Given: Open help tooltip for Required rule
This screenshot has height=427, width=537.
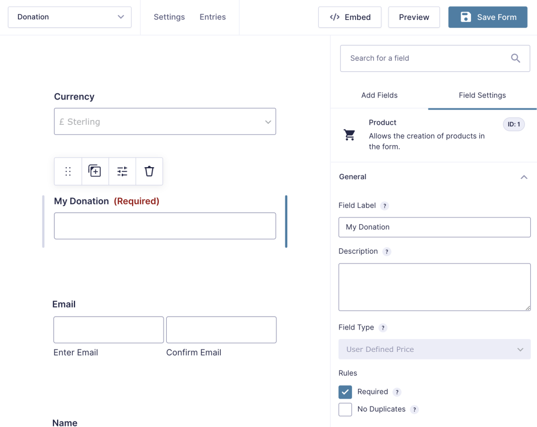Looking at the screenshot, I should click(397, 392).
